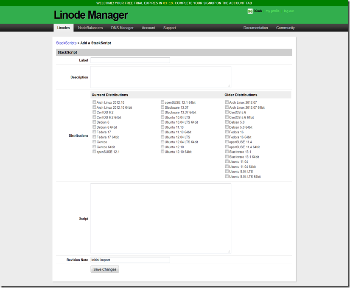Check Ubuntu 8.04 LTS 64bit option
The height and width of the screenshot is (288, 350).
coord(227,176)
